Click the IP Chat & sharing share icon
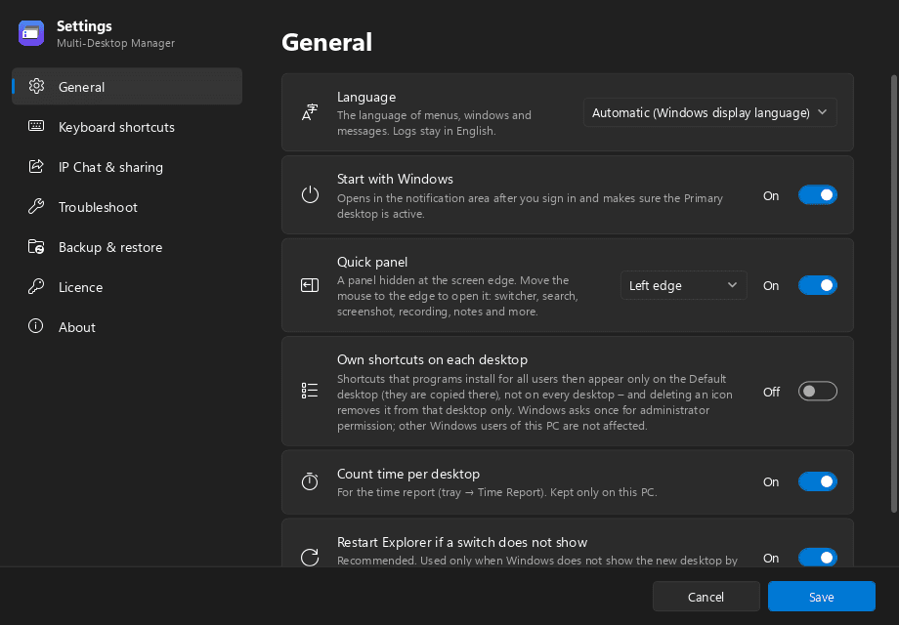 point(36,166)
